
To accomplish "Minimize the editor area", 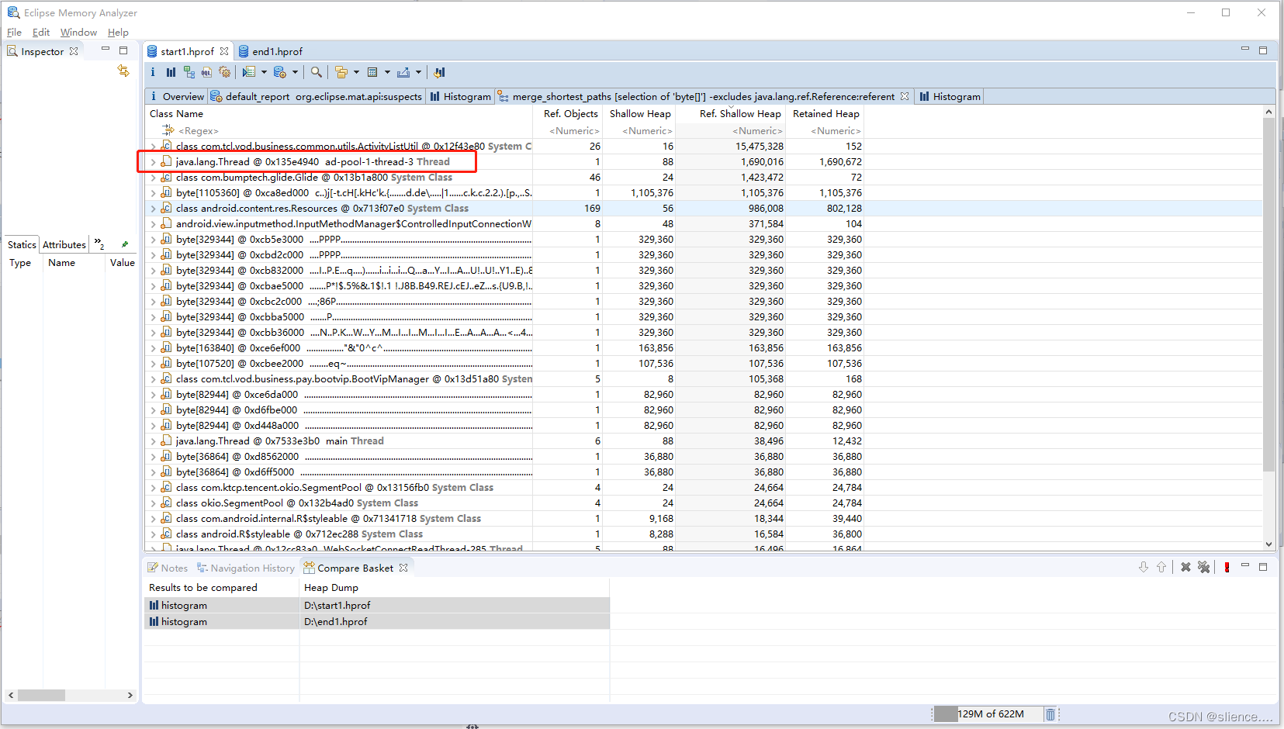I will coord(1245,49).
